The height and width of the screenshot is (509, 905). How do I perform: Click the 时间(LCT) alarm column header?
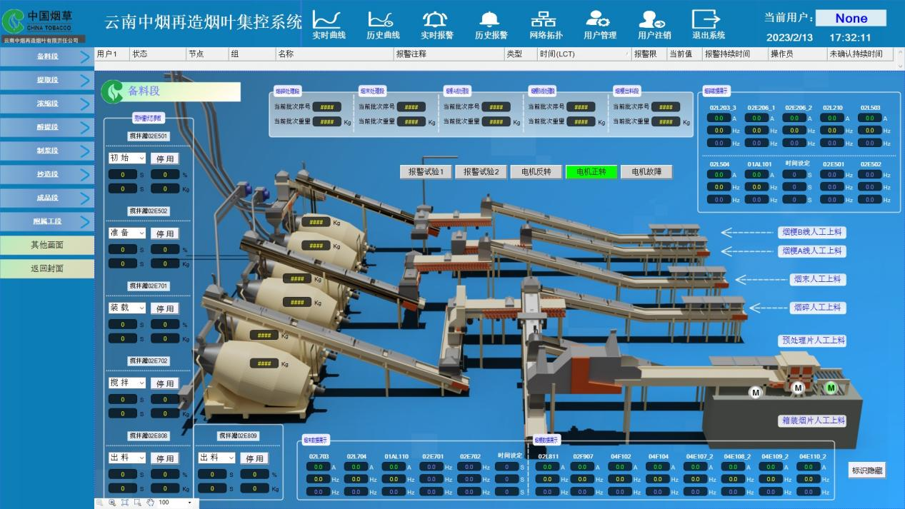tap(557, 54)
